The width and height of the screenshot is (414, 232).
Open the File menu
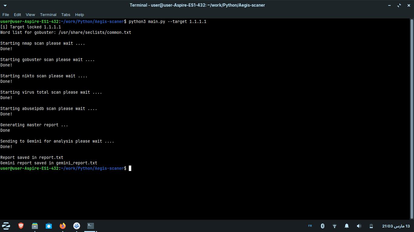click(x=5, y=14)
